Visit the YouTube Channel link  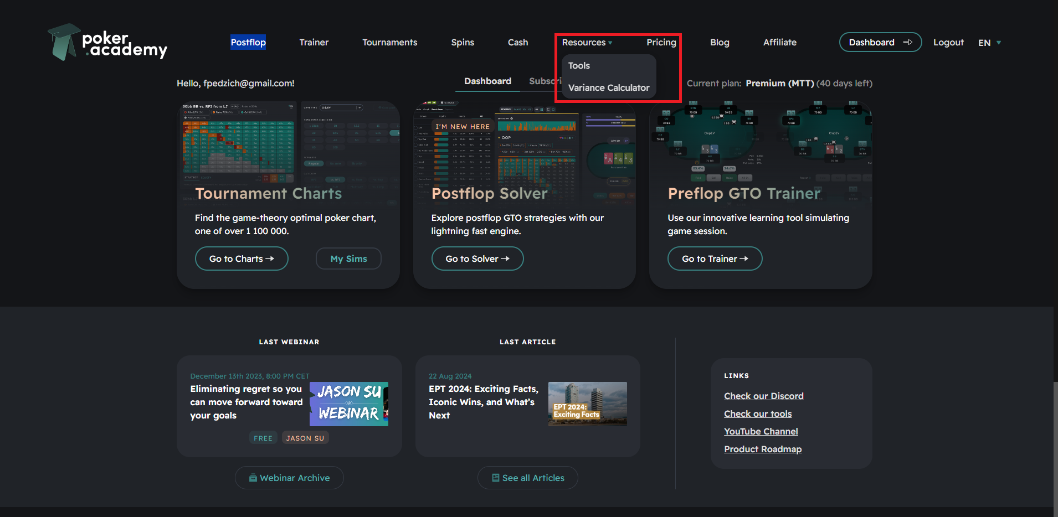tap(761, 431)
